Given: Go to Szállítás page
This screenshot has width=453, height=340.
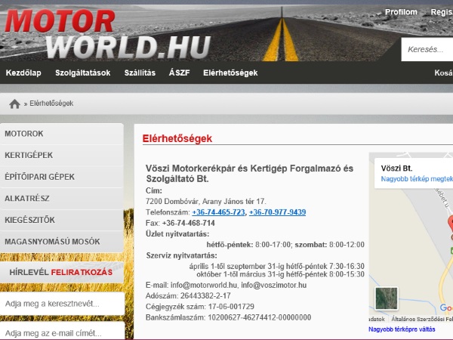Looking at the screenshot, I should 140,73.
